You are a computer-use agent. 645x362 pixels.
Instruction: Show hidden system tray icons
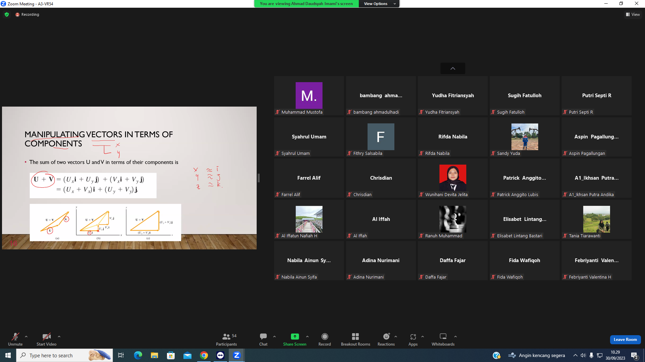[x=575, y=355]
